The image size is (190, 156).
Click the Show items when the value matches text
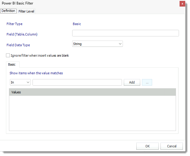click(x=36, y=73)
